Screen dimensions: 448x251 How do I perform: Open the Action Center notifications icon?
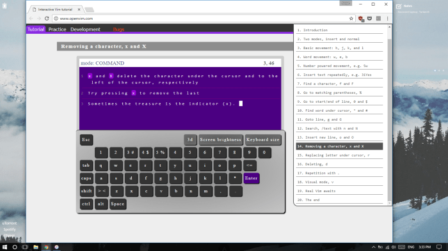(x=439, y=247)
